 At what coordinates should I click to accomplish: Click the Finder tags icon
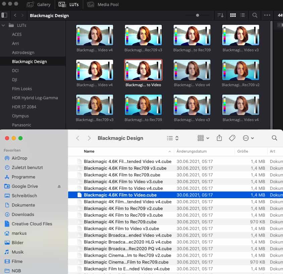(232, 138)
